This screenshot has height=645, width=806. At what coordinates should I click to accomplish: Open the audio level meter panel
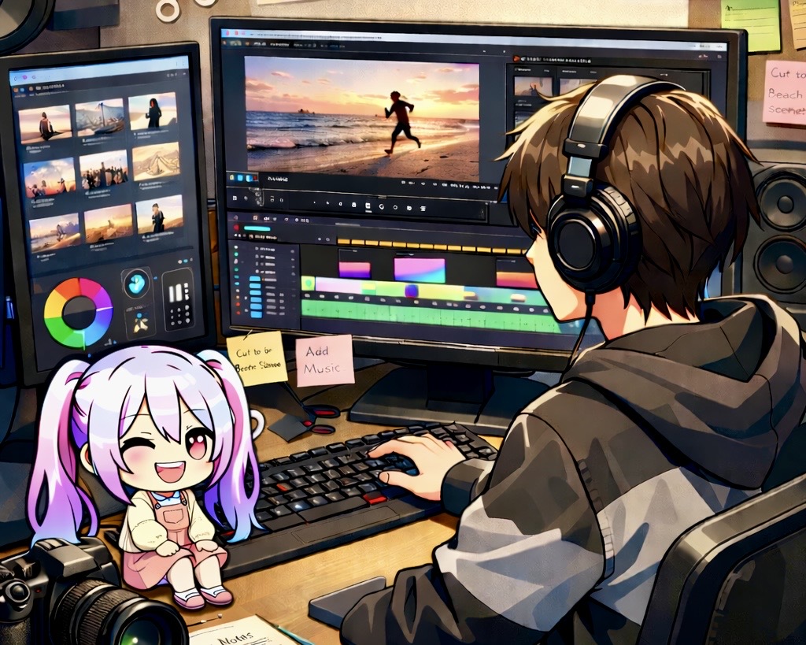coord(178,298)
